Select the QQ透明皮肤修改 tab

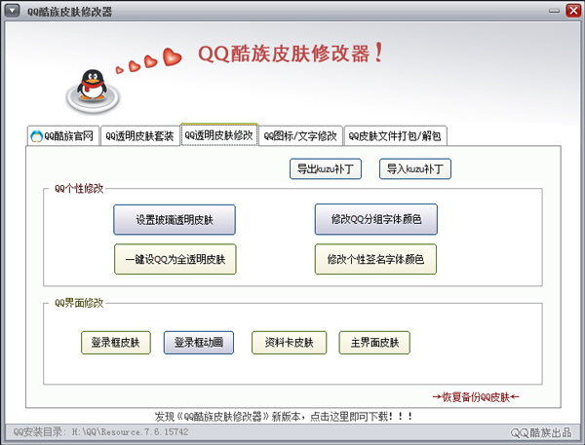pos(218,135)
